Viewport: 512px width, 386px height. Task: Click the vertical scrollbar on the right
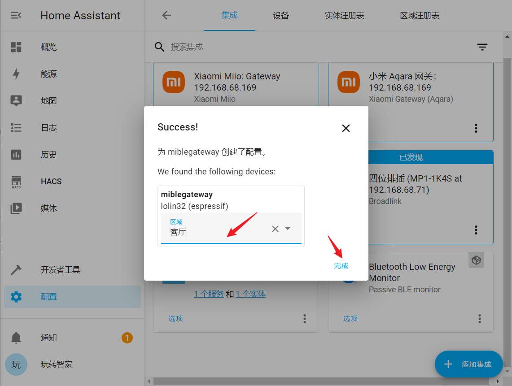[x=507, y=212]
